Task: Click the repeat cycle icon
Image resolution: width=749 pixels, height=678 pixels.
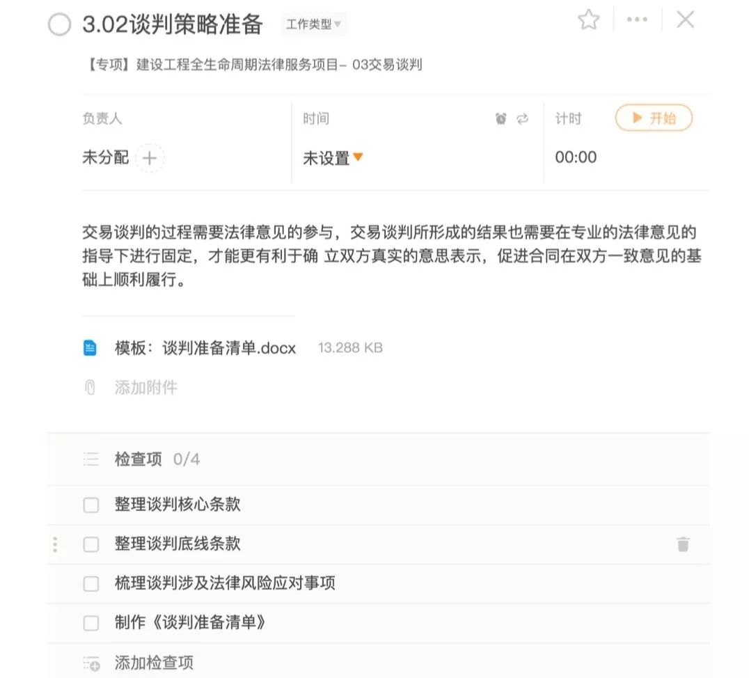Action: [x=523, y=118]
